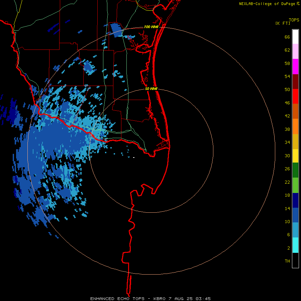Click the '50' legend value label

pyautogui.click(x=287, y=90)
